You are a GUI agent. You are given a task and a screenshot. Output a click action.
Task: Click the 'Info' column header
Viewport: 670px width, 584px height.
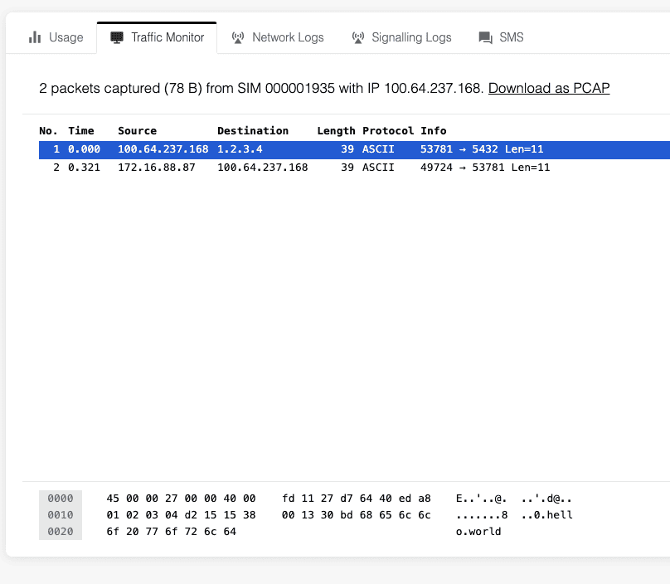click(434, 131)
